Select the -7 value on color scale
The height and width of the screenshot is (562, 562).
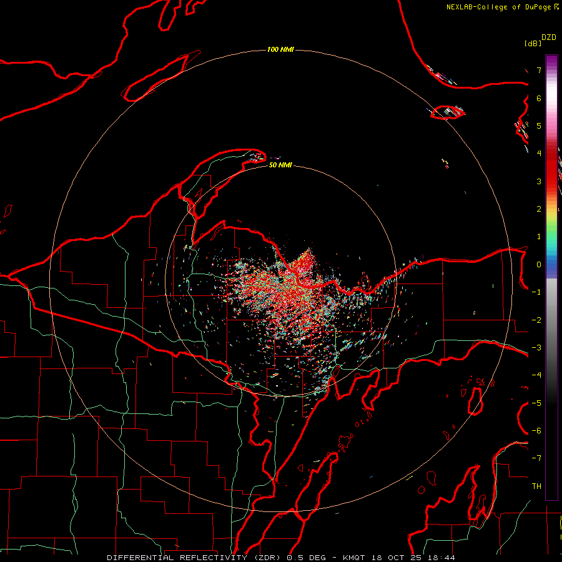coord(536,458)
